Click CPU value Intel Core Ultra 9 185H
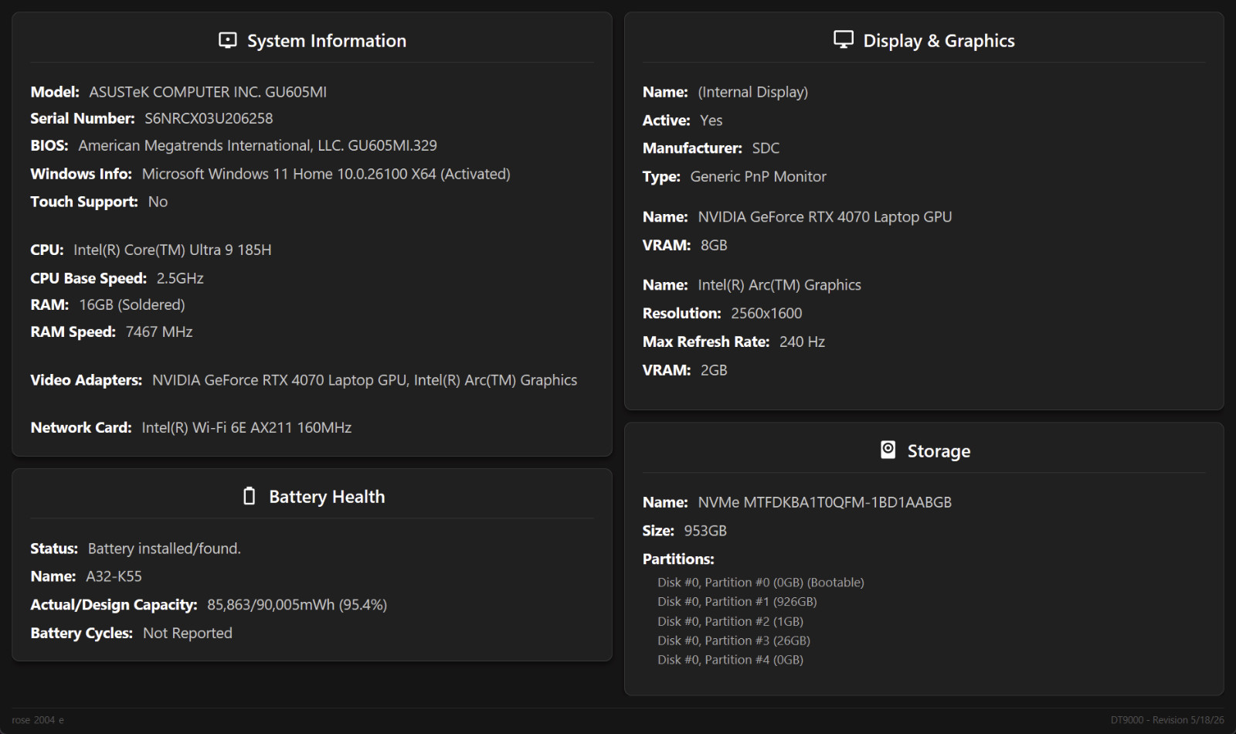Screen dimensions: 1236x734 click(x=172, y=250)
